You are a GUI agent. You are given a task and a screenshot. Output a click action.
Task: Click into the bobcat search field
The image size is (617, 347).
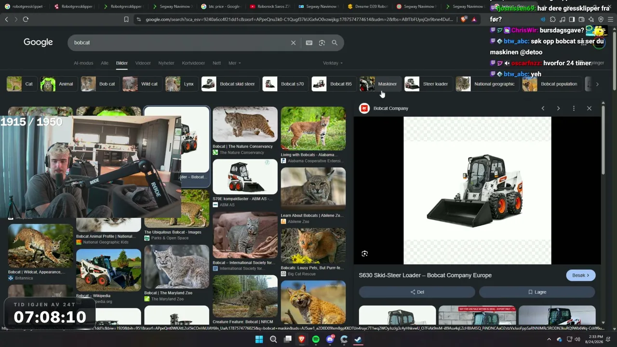178,42
